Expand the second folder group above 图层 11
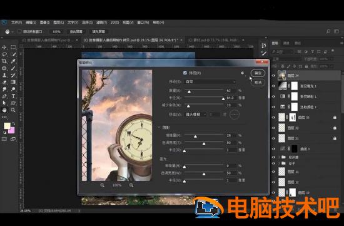 coord(280,163)
